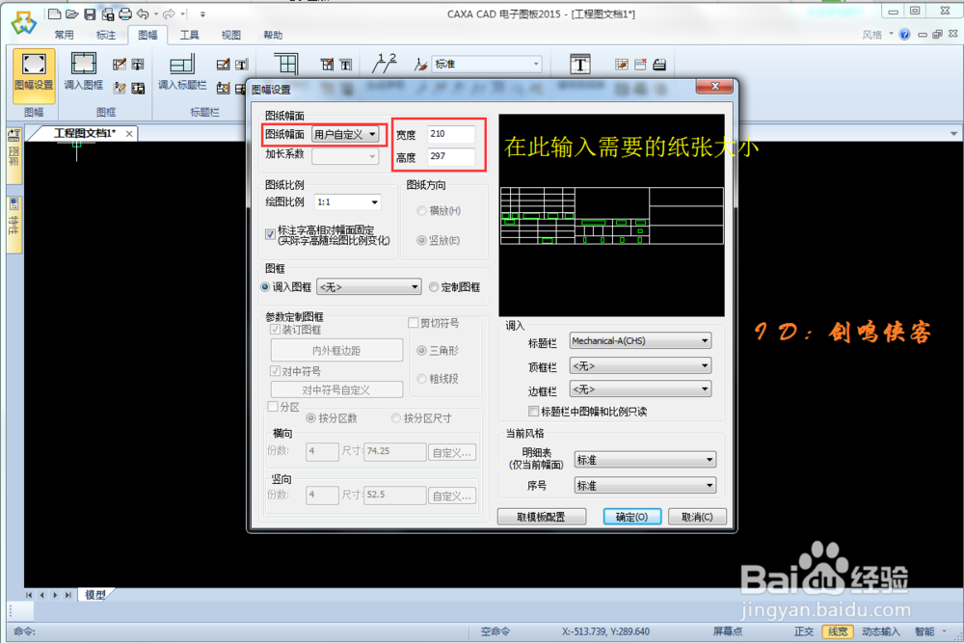964x643 pixels.
Task: Click the Undo arrow icon
Action: pyautogui.click(x=143, y=13)
